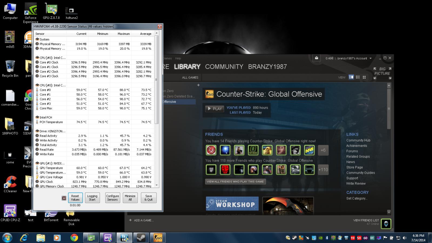Add a game shelf with plus icon
Image resolution: width=432 pixels, height=243 pixels.
[198, 85]
